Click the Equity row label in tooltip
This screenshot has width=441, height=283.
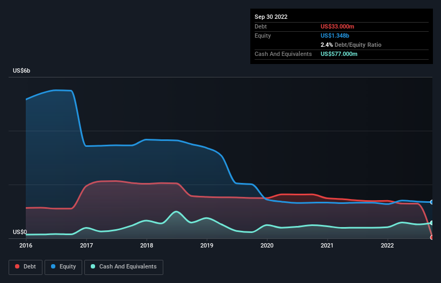(x=263, y=36)
